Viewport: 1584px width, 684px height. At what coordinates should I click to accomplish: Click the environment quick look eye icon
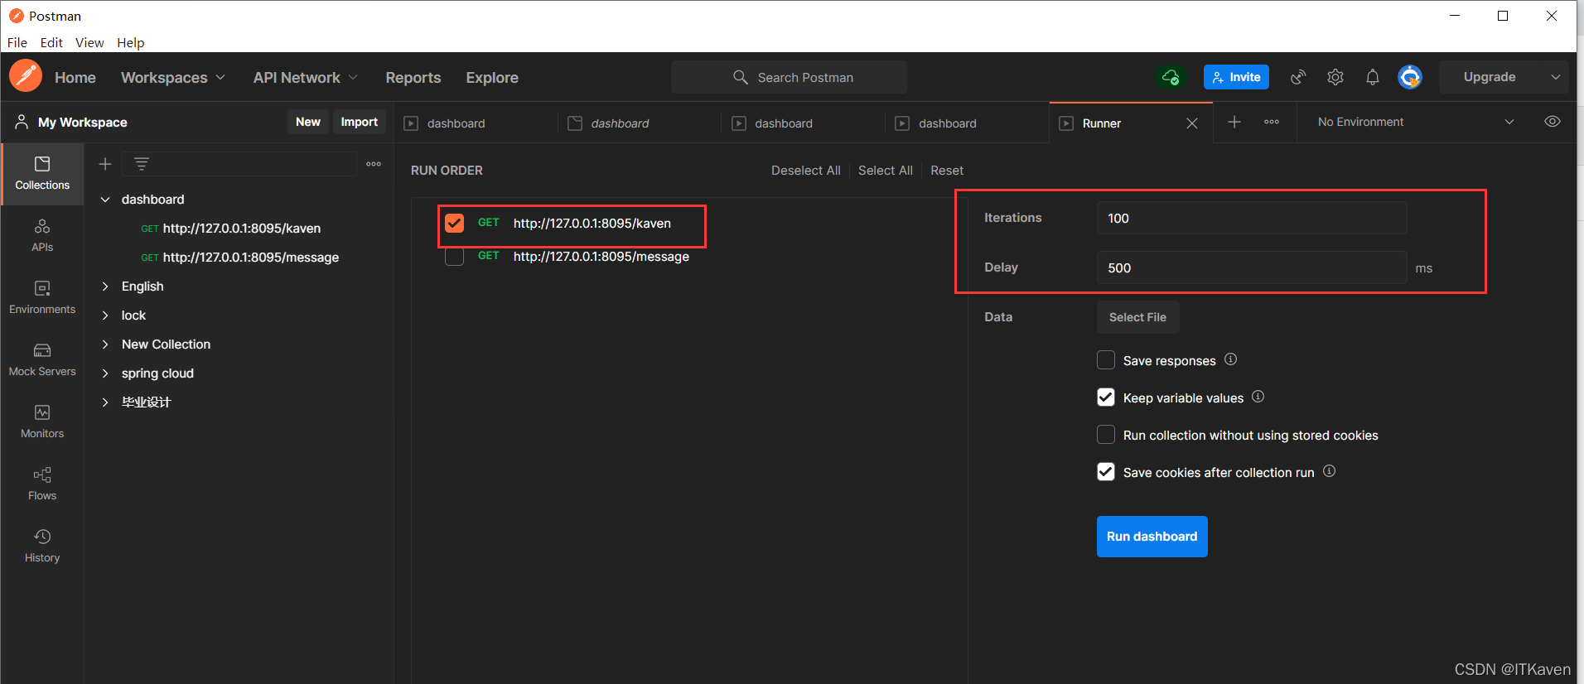(1553, 122)
